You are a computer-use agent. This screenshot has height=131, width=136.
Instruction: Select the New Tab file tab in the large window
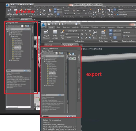(x=52, y=45)
